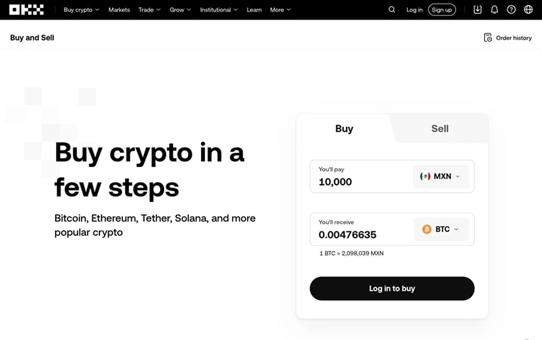
Task: Expand the More navigation menu
Action: click(x=280, y=10)
